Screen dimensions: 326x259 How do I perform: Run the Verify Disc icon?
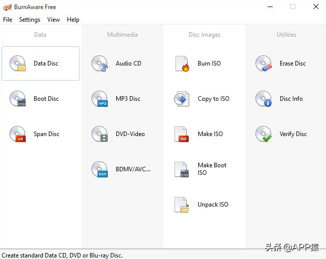[264, 134]
